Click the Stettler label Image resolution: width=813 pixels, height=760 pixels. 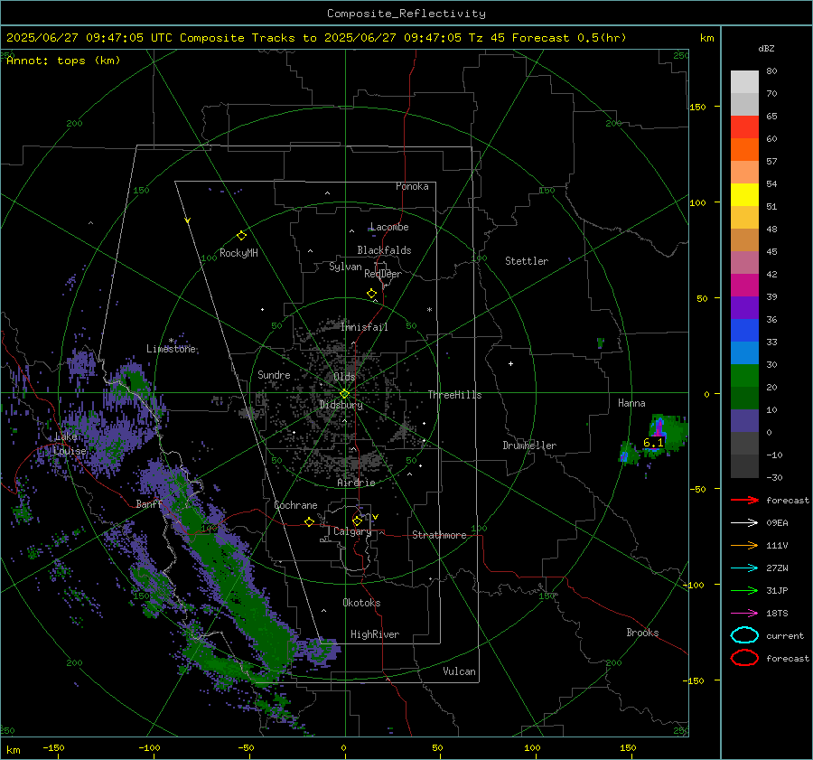(x=527, y=261)
